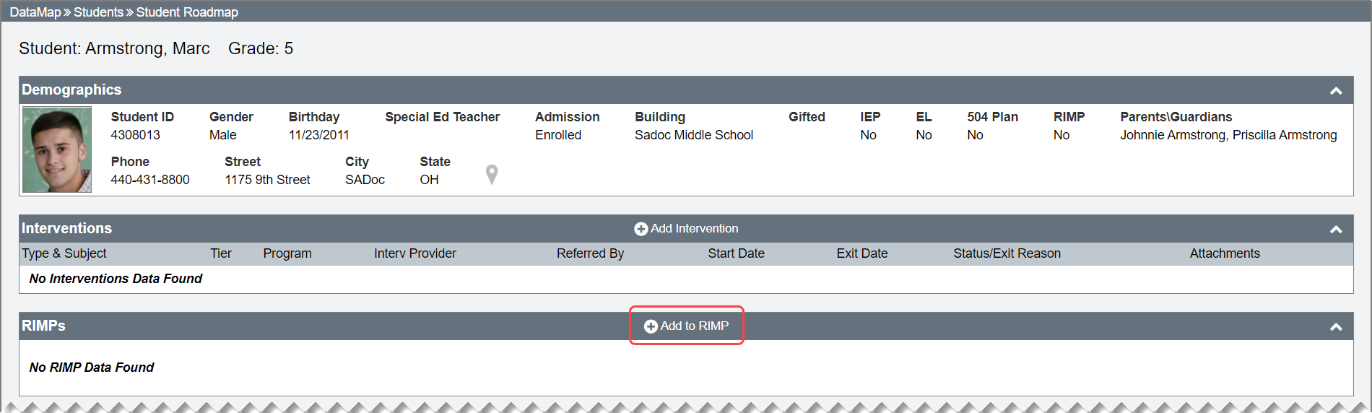
Task: Sort by Type & Subject column
Action: coord(64,253)
